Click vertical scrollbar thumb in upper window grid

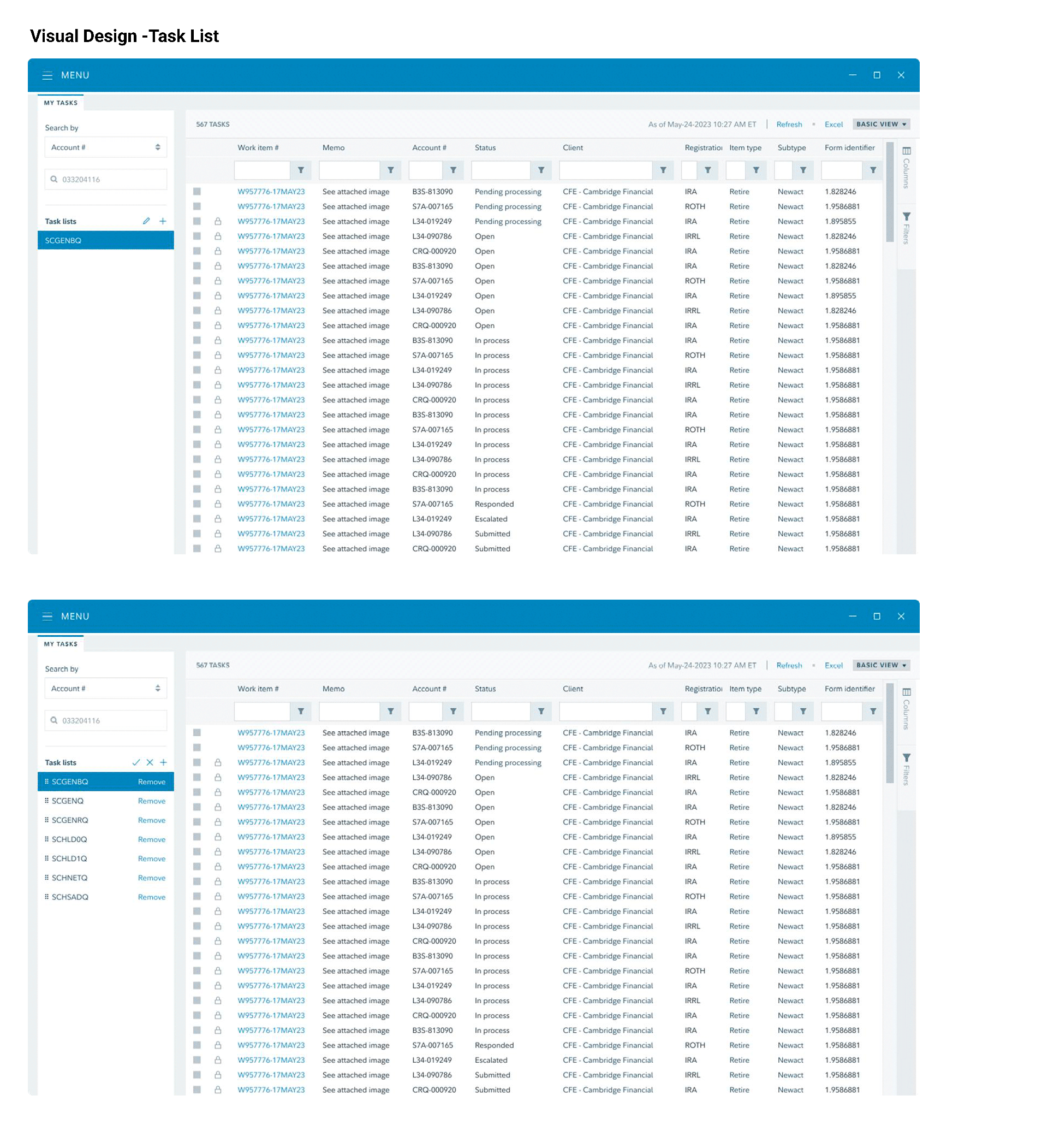(x=890, y=192)
